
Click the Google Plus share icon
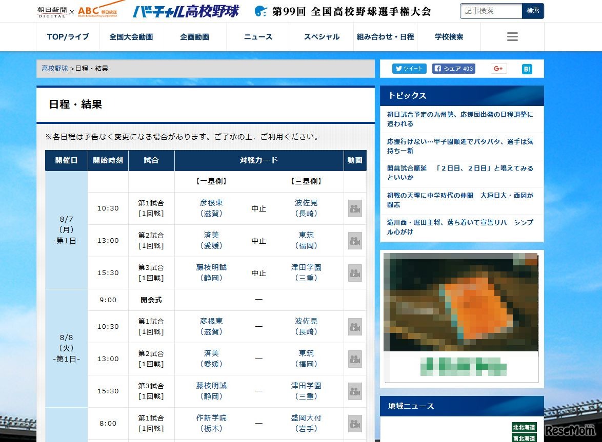tap(498, 69)
